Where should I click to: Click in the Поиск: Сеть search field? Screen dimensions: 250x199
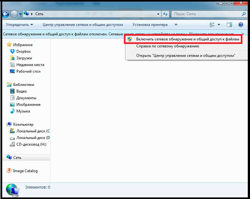(x=205, y=14)
